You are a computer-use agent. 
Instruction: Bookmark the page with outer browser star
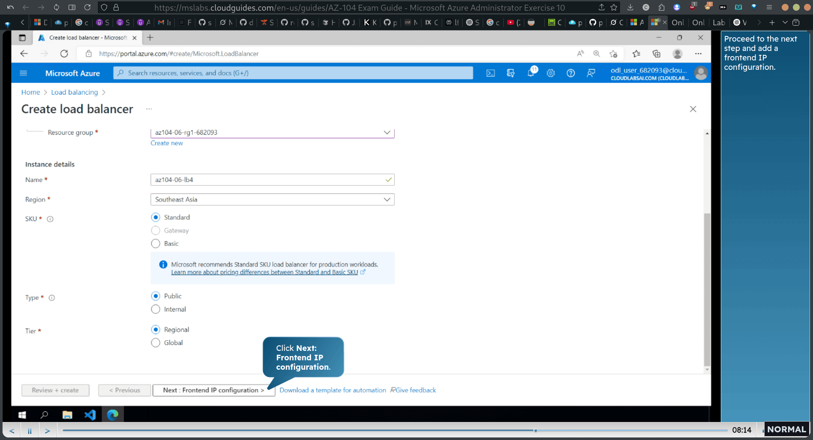click(x=614, y=7)
